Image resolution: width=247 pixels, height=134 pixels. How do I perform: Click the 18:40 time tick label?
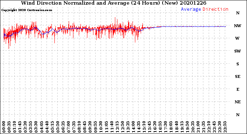coord(176,127)
